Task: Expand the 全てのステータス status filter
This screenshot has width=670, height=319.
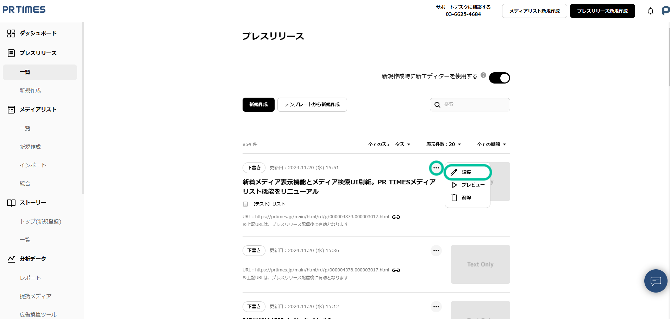Action: [x=389, y=145]
